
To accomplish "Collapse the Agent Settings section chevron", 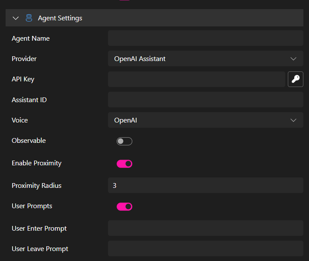I will 16,18.
